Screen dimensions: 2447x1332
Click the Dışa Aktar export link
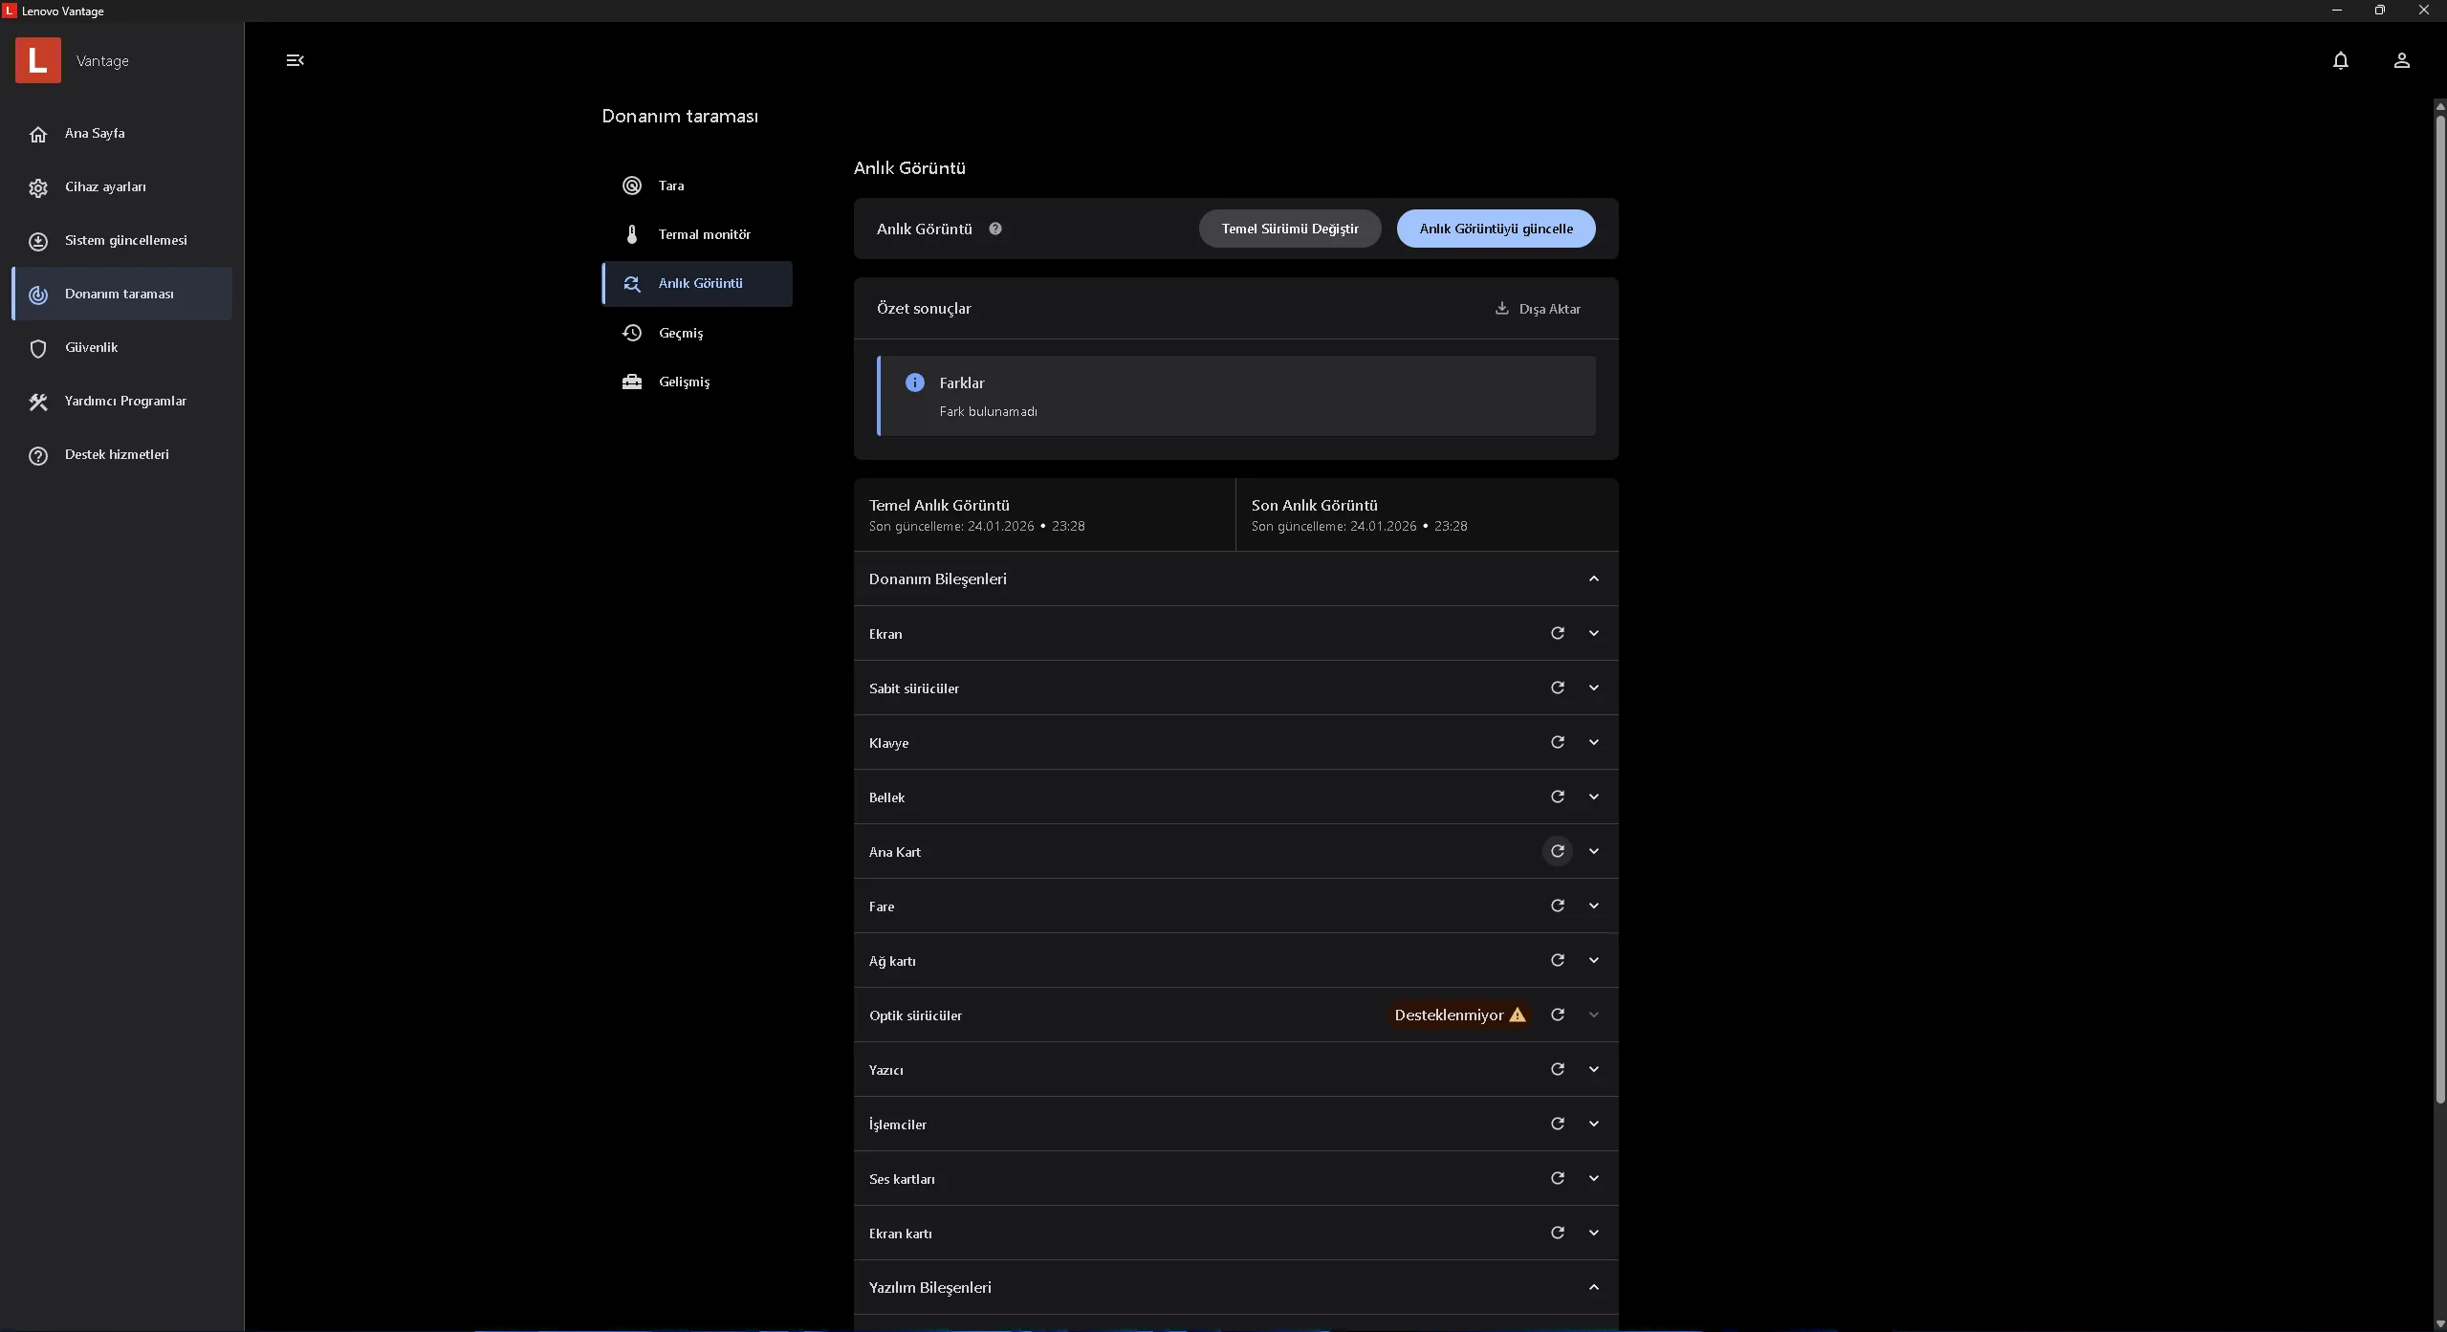pyautogui.click(x=1538, y=309)
